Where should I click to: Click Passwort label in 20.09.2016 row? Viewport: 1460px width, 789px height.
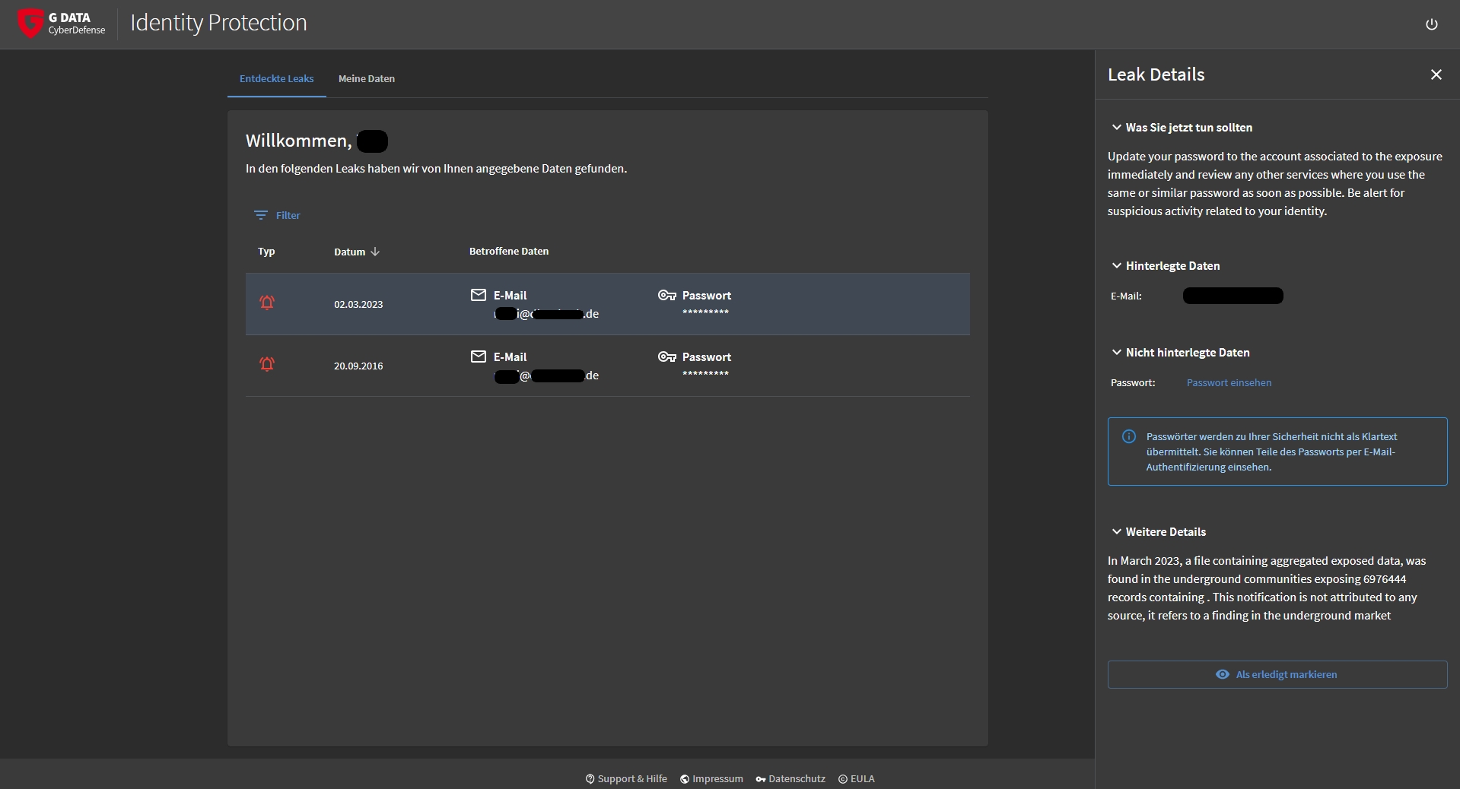[706, 357]
